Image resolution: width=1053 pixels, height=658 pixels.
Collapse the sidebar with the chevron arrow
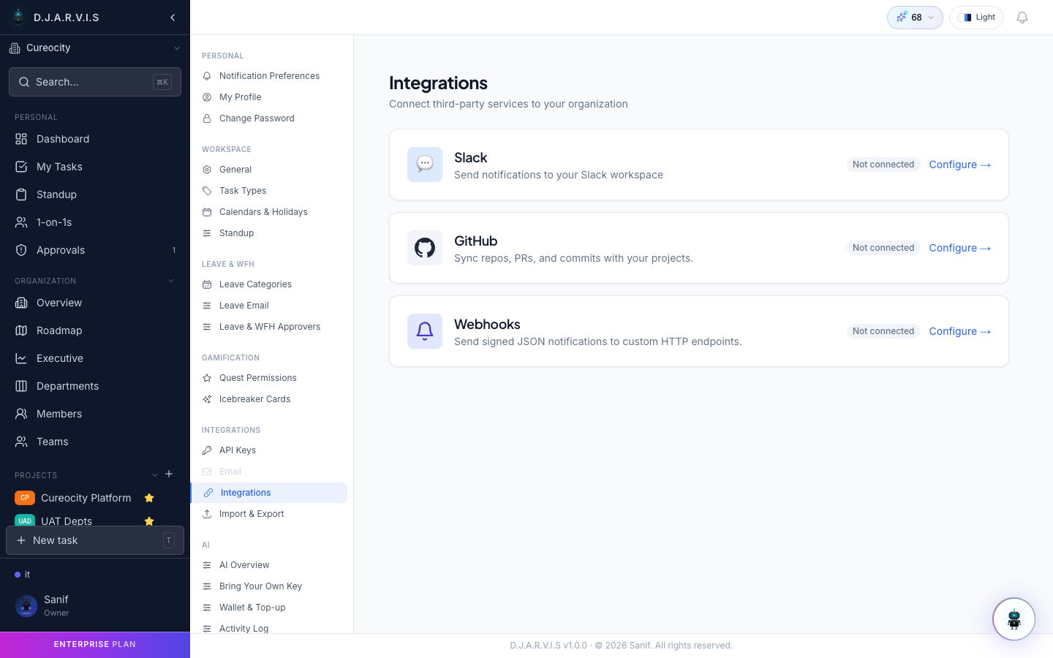pyautogui.click(x=173, y=18)
